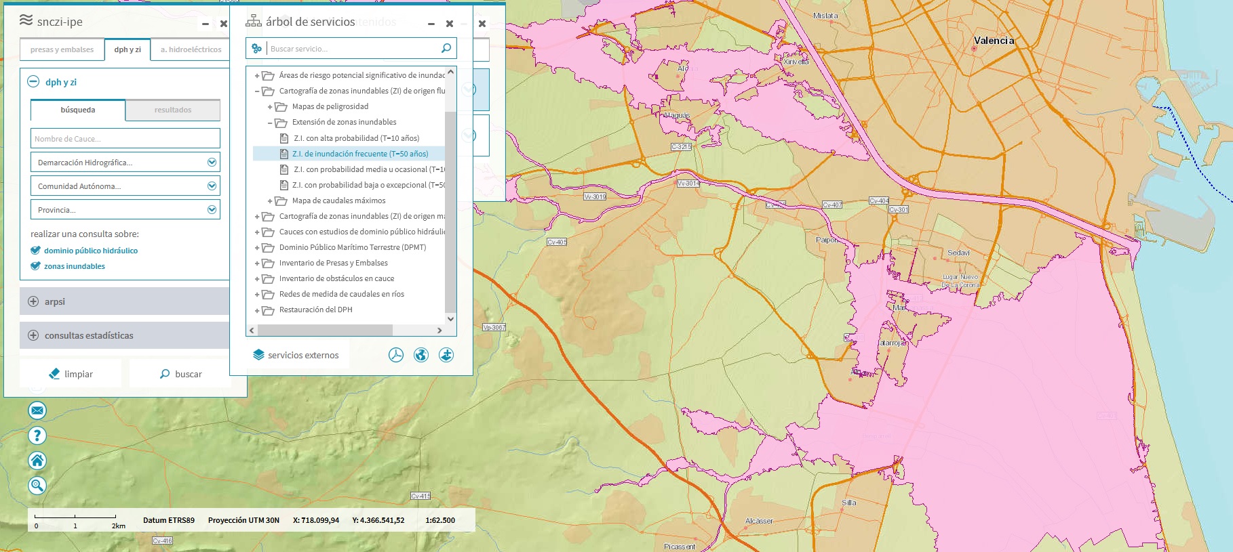Collapse Extensión de zonas inundables node
1233x552 pixels.
(x=270, y=123)
